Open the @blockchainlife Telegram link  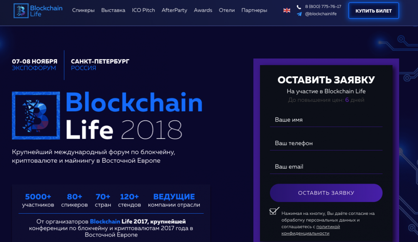point(321,14)
